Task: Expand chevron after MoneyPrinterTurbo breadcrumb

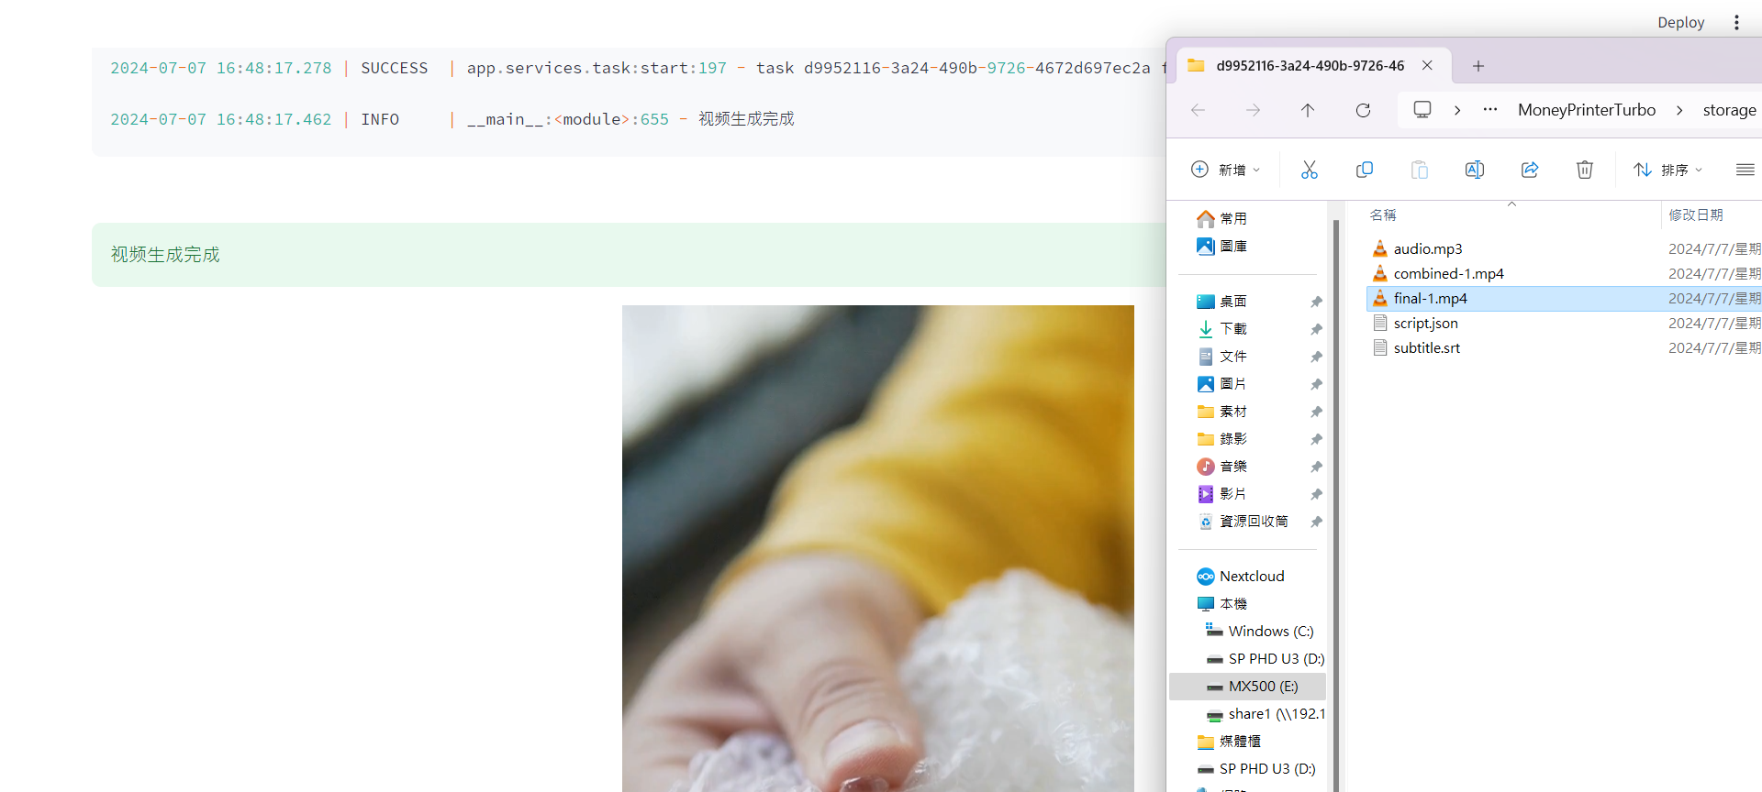Action: click(x=1679, y=110)
